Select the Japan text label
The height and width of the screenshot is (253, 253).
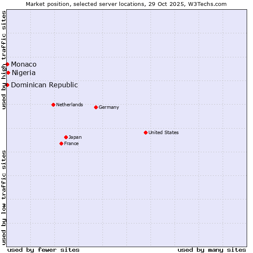[x=75, y=137]
